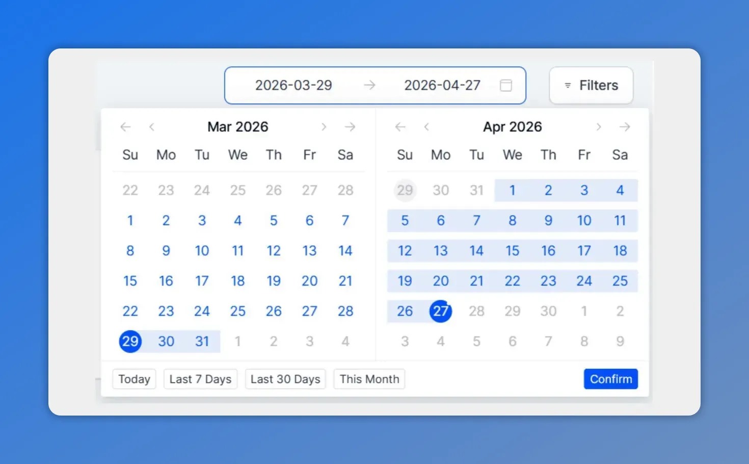This screenshot has height=464, width=749.
Task: Click the single right chevron next to Mar 2026
Action: pyautogui.click(x=324, y=126)
